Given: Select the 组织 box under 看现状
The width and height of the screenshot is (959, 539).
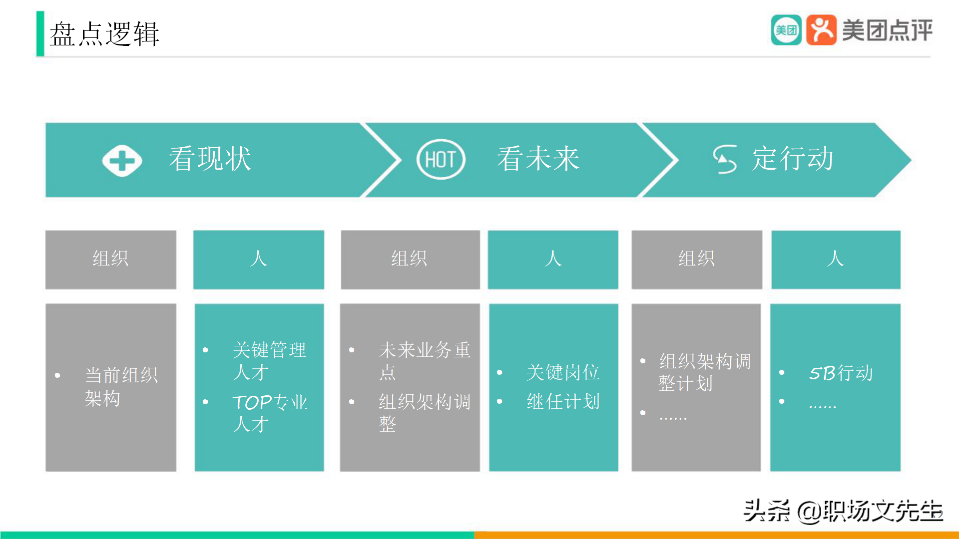Looking at the screenshot, I should (x=111, y=260).
